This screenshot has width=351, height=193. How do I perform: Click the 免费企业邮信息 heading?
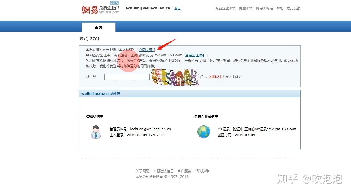206,117
